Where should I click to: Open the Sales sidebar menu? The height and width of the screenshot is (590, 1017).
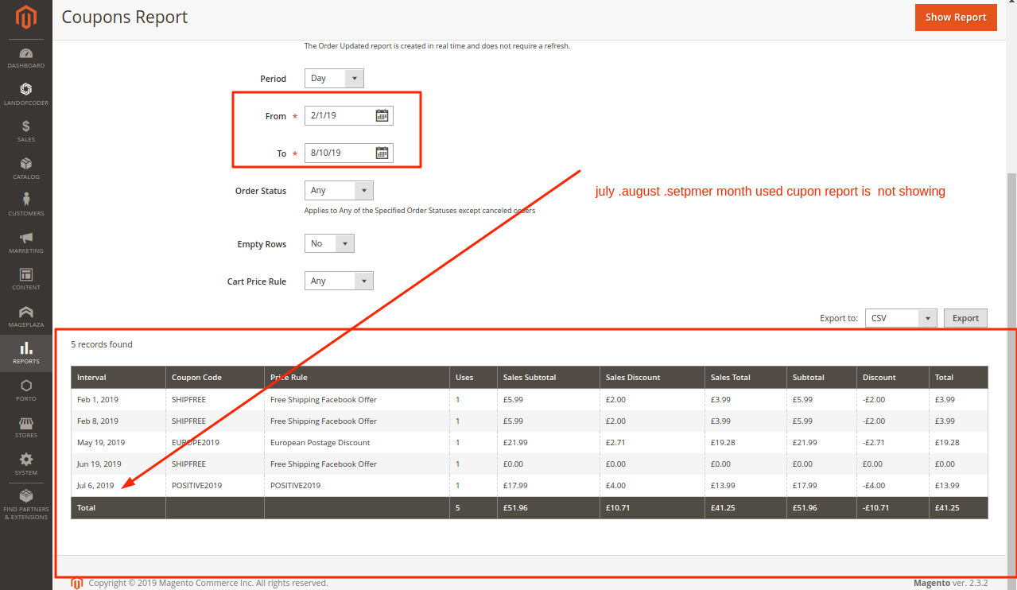(26, 131)
